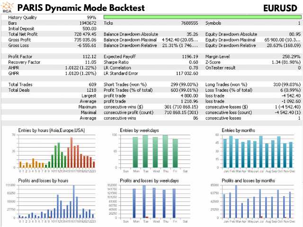The height and width of the screenshot is (227, 303).
Task: Select the Profit Factor value 112.12
Action: click(89, 57)
